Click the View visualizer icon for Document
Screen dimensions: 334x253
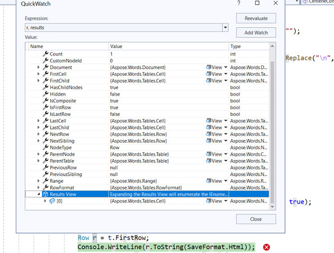click(x=209, y=67)
